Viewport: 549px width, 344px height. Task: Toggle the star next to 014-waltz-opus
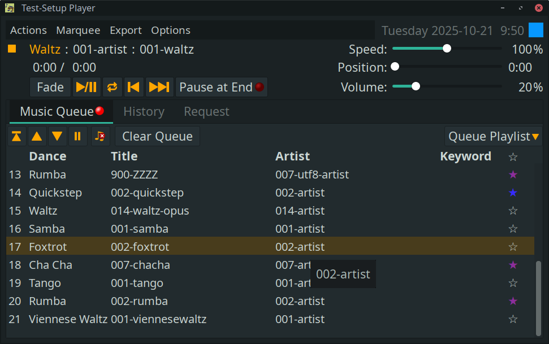(513, 210)
